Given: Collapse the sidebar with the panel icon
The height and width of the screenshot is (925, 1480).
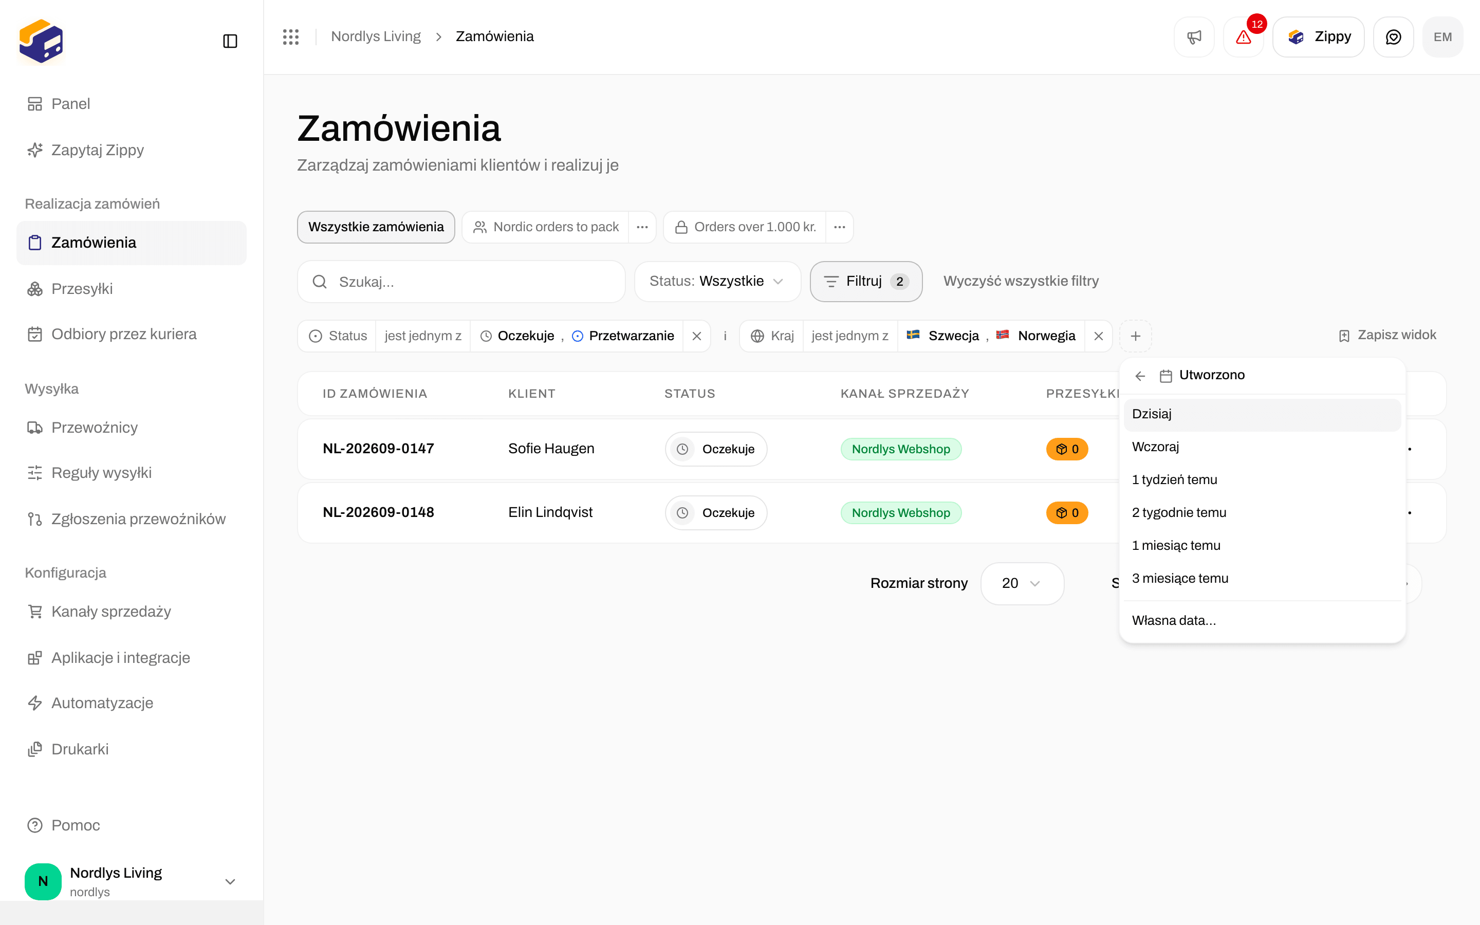Looking at the screenshot, I should point(230,41).
